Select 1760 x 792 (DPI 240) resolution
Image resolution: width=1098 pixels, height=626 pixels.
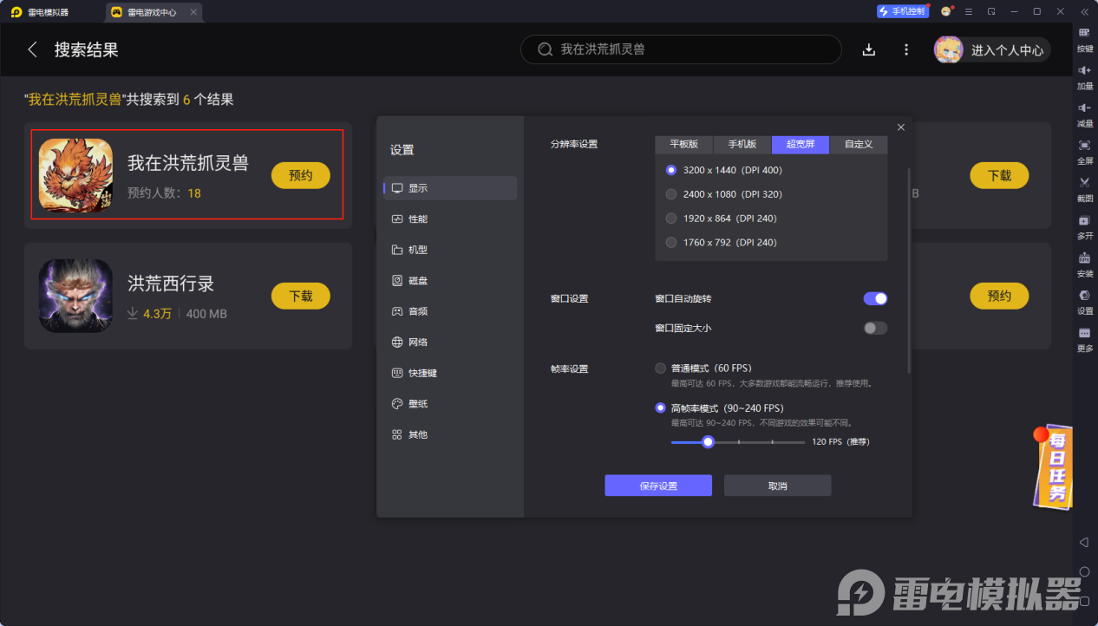(670, 243)
